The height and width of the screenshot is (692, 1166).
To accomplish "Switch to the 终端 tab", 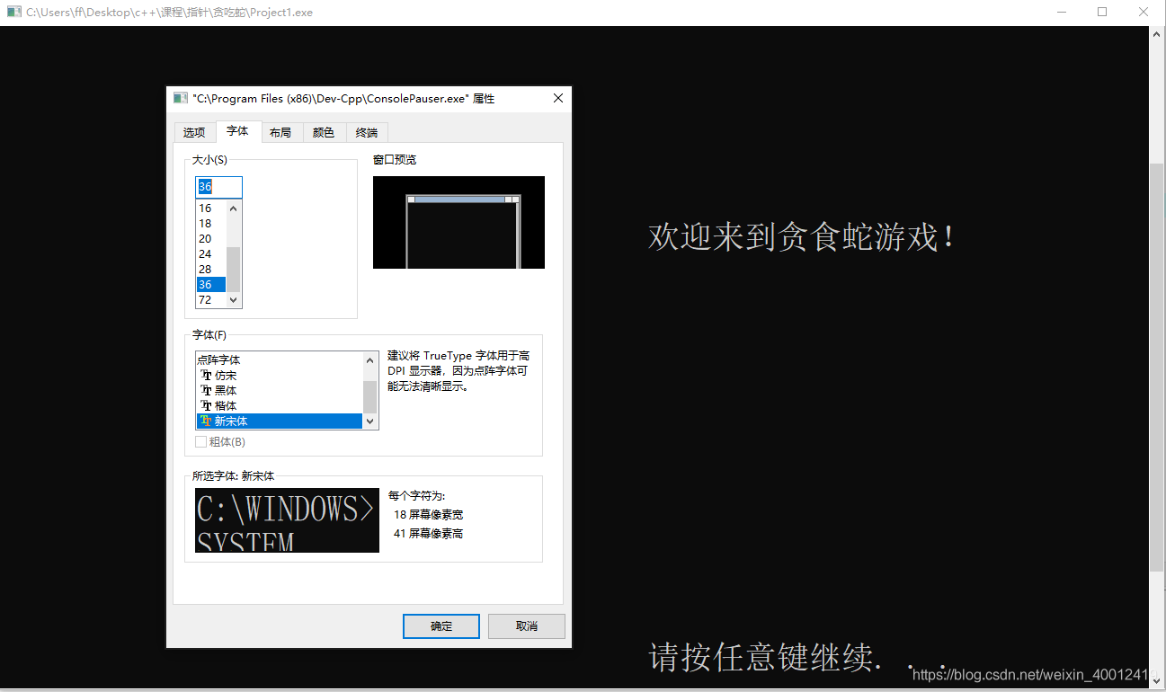I will coord(367,132).
